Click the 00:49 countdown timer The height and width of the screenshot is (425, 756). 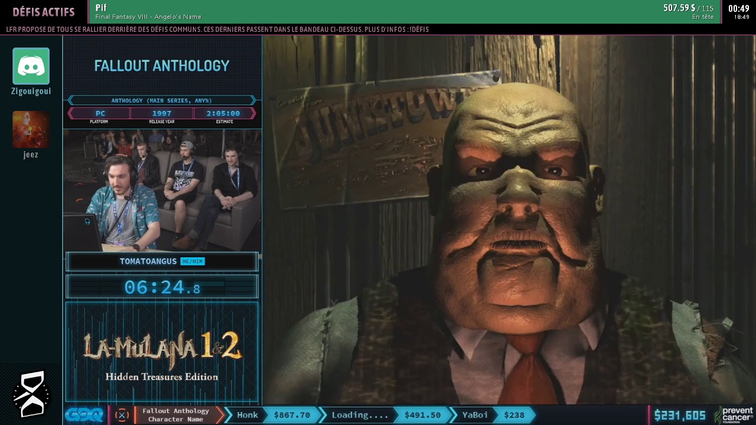(x=738, y=8)
